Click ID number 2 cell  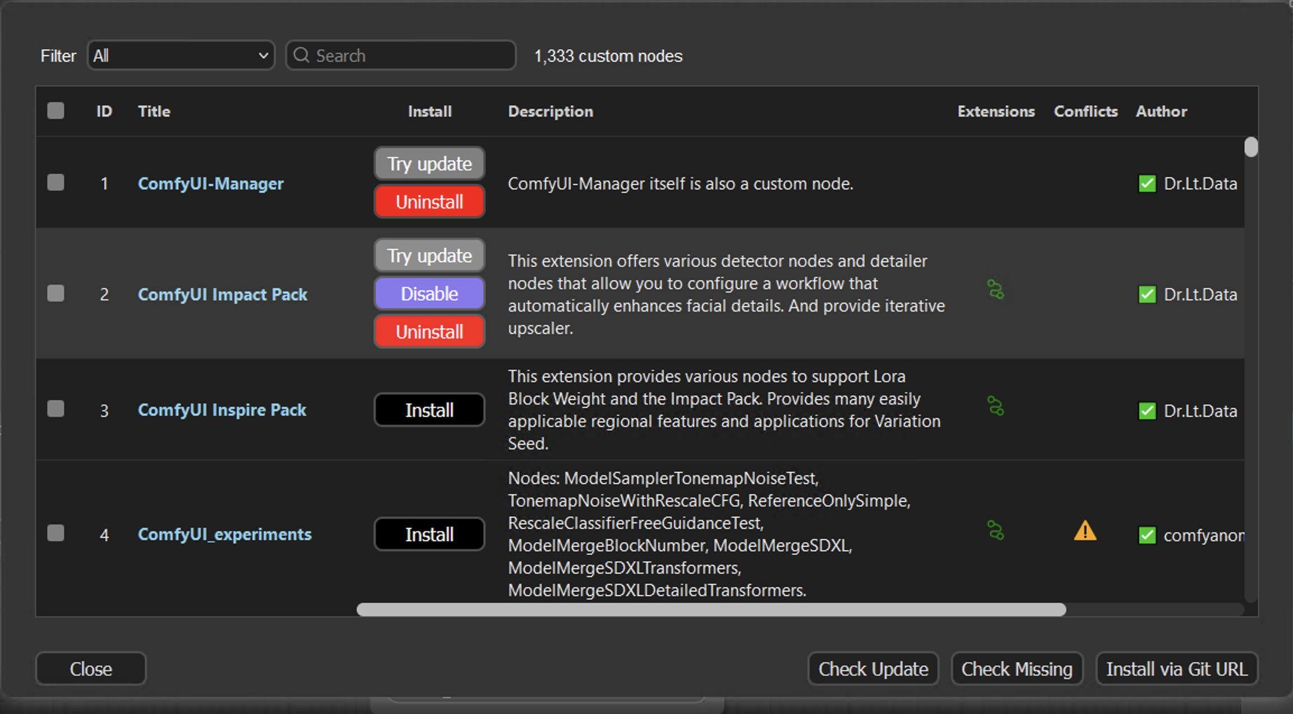(104, 295)
